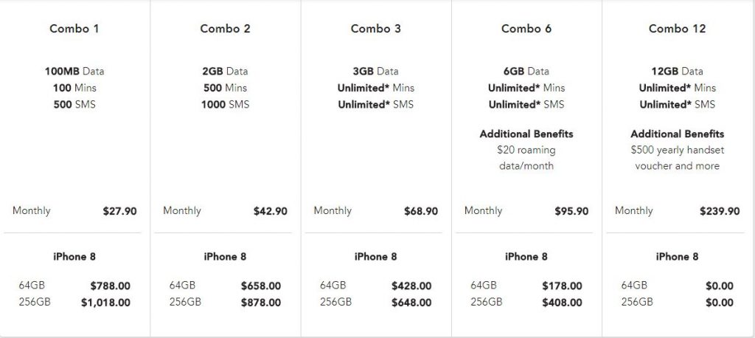This screenshot has width=755, height=338.
Task: Select the Combo 2 plan title
Action: [225, 29]
